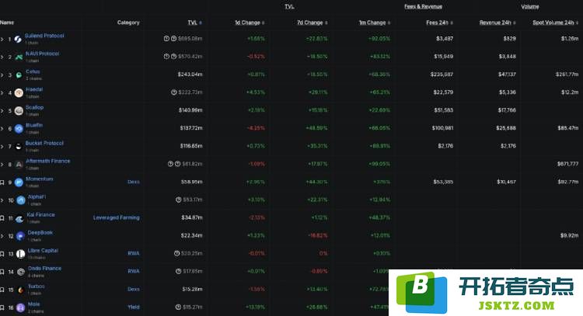Open the Aftermath Finance name link
The width and height of the screenshot is (583, 316).
[48, 161]
